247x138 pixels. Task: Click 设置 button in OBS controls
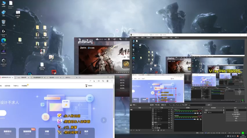tap(236, 118)
